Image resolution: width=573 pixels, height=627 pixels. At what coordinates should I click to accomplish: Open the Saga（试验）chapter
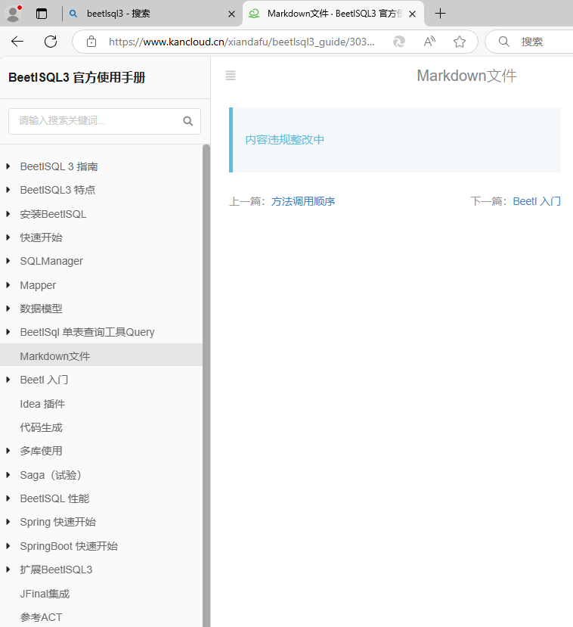(51, 475)
